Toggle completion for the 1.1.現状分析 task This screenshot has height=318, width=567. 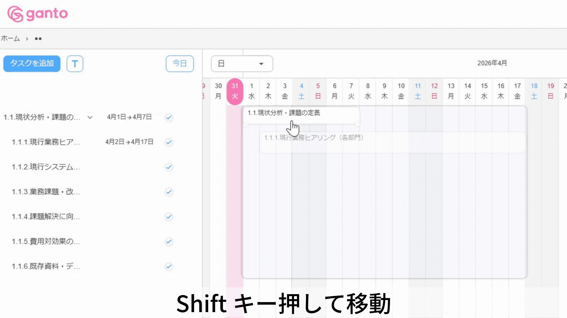(168, 117)
